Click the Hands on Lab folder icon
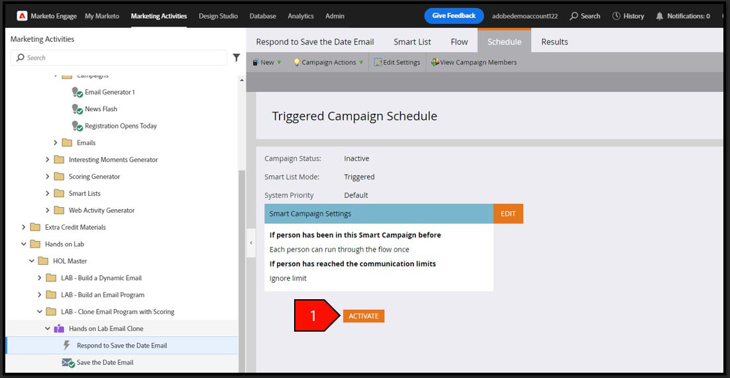Viewport: 730px width, 378px height. tap(35, 244)
